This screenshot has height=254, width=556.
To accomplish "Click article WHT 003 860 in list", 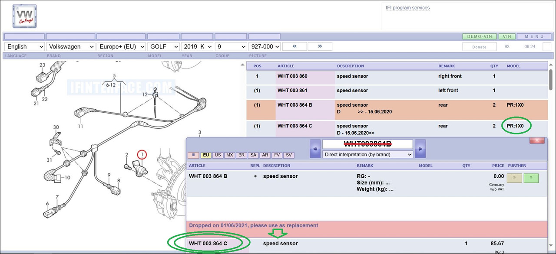I will [x=292, y=76].
